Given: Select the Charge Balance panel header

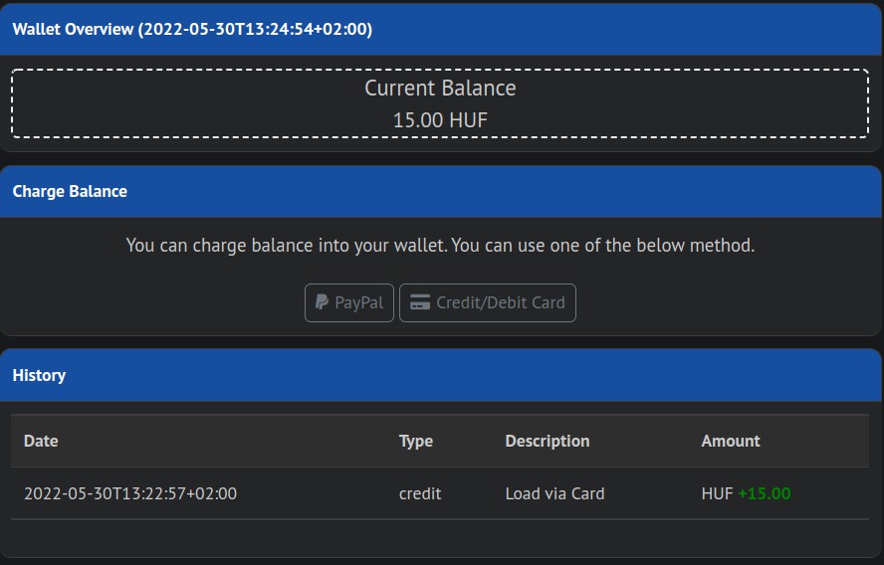Looking at the screenshot, I should pos(70,191).
